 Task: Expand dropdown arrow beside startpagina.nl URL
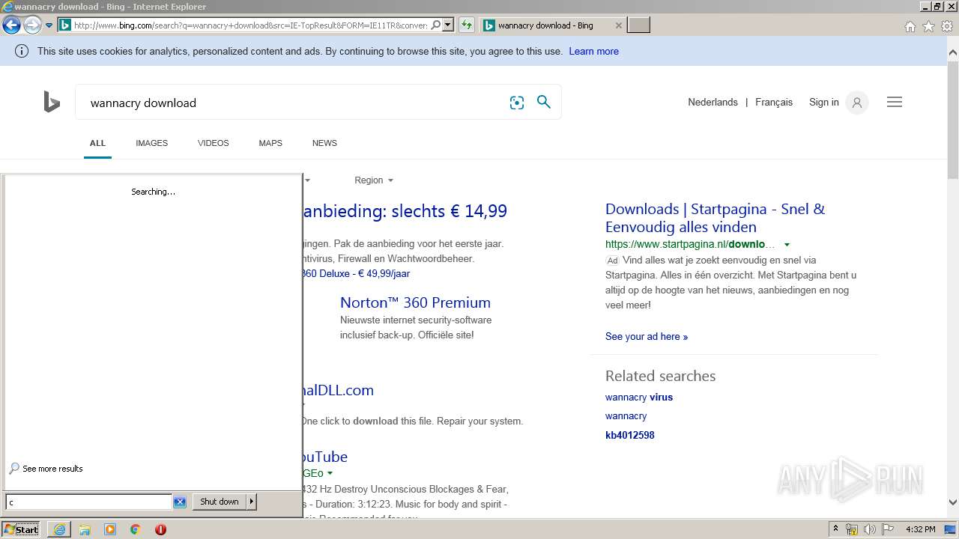click(787, 245)
